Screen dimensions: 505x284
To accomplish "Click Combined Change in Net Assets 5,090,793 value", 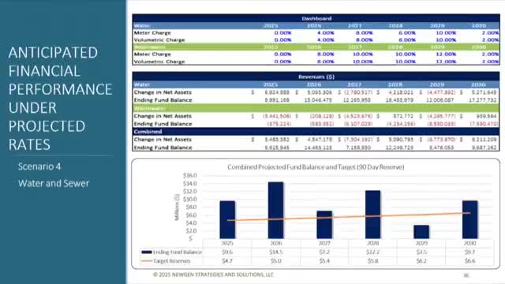I will [x=401, y=140].
